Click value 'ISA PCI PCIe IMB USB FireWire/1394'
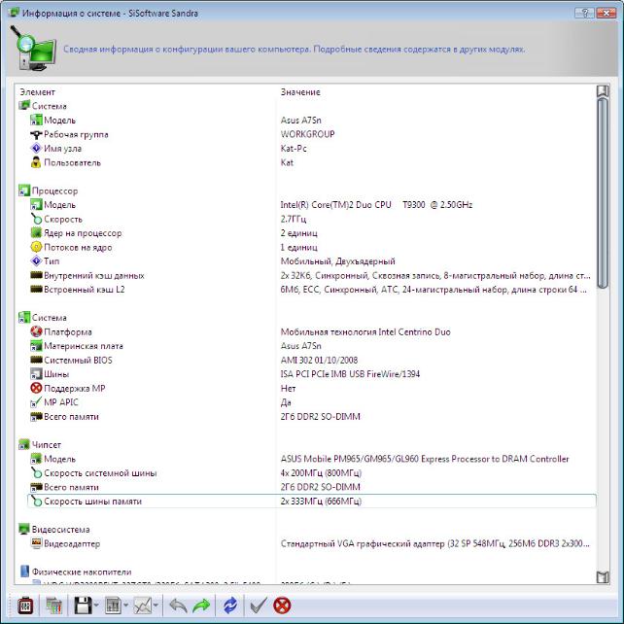624x624 pixels. (350, 374)
